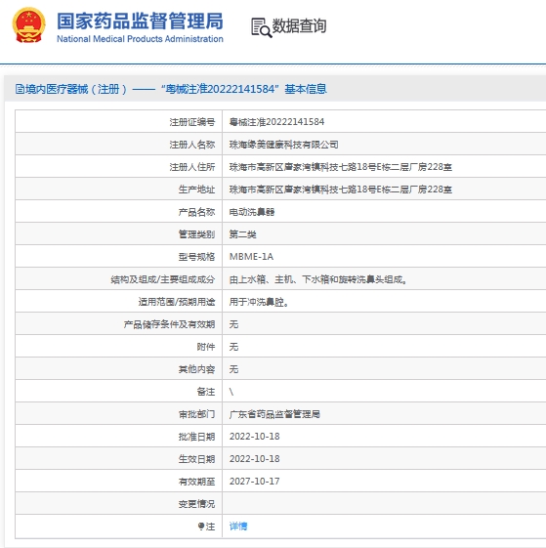Image resolution: width=546 pixels, height=548 pixels.
Task: Click the 型号规格 row label
Action: click(x=196, y=257)
